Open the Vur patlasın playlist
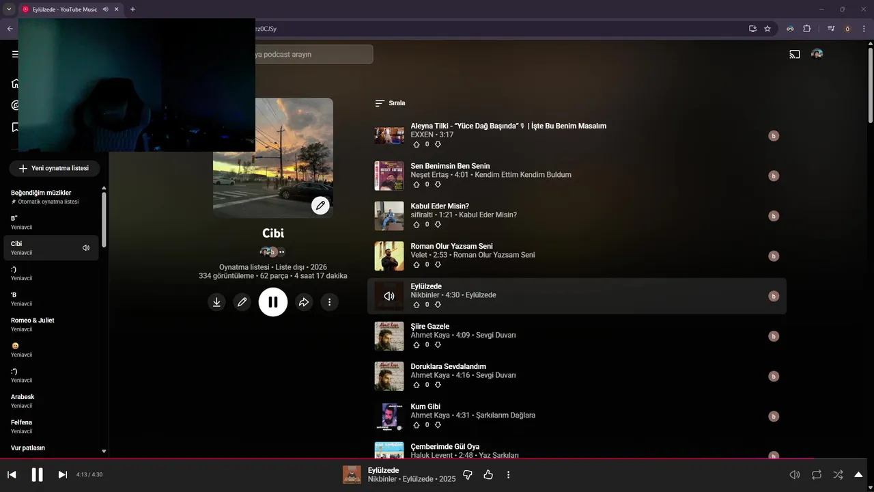 pos(51,448)
